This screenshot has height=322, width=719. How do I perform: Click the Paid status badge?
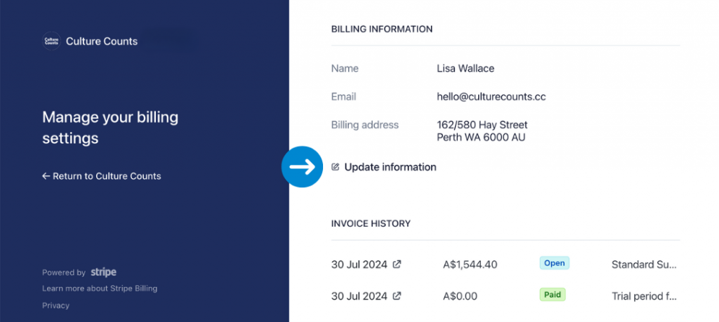(x=553, y=295)
